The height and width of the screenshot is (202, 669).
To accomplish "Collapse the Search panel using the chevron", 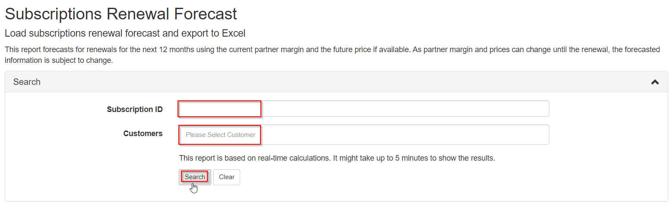I will [x=655, y=82].
